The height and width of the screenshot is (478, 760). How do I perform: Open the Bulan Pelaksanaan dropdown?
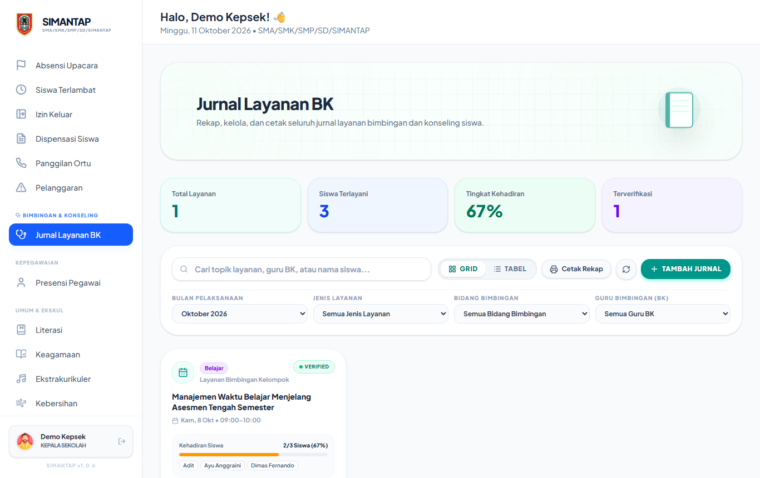click(x=240, y=314)
